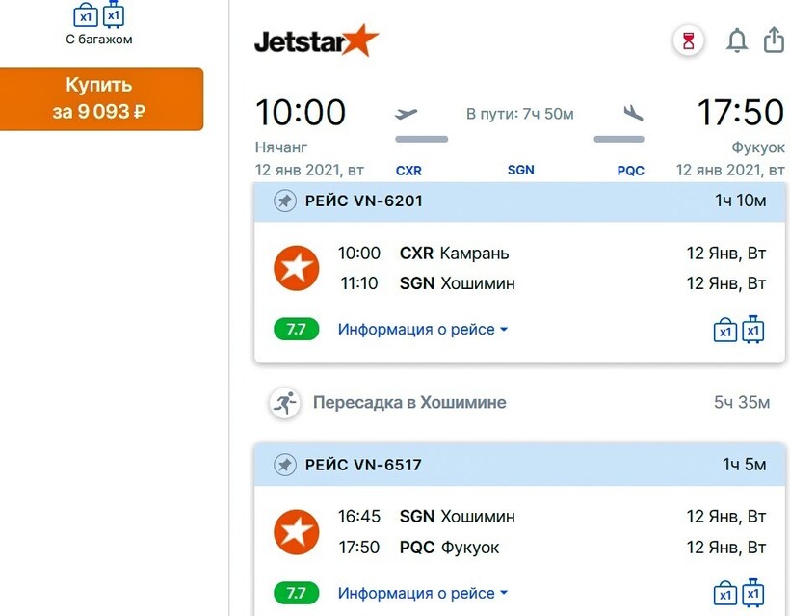Click the pin icon next to VN-6517

coord(284,465)
